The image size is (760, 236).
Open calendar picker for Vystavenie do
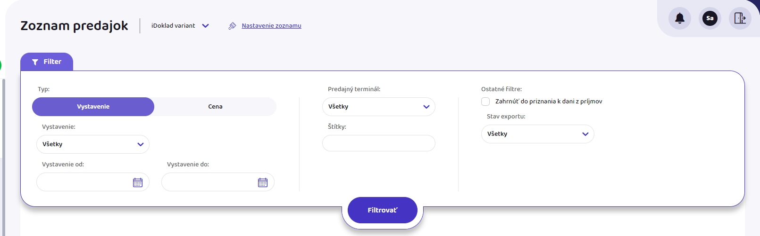263,182
